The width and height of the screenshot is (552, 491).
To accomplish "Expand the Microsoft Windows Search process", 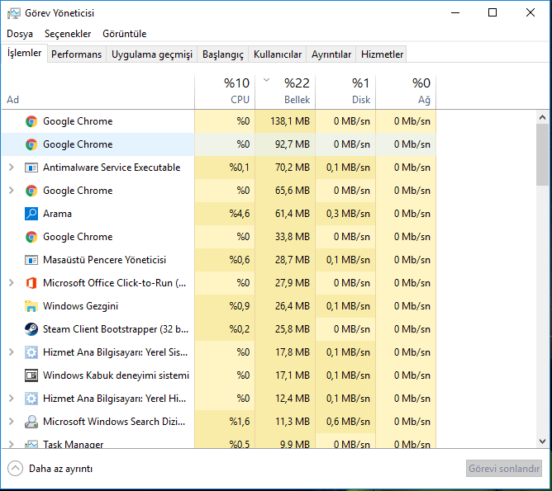I will 11,422.
